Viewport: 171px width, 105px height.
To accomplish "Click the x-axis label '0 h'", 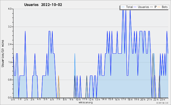I will [13, 99].
